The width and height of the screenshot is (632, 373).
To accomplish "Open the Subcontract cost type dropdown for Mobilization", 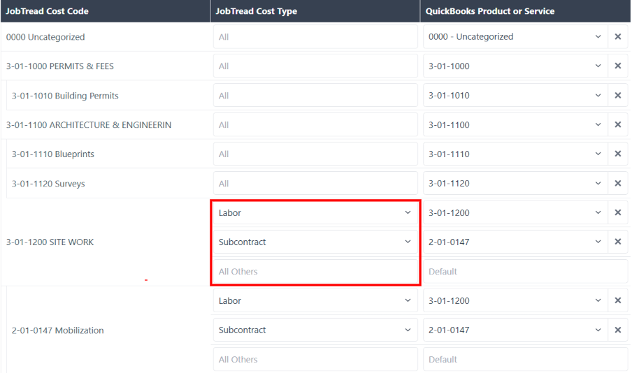I will click(315, 330).
